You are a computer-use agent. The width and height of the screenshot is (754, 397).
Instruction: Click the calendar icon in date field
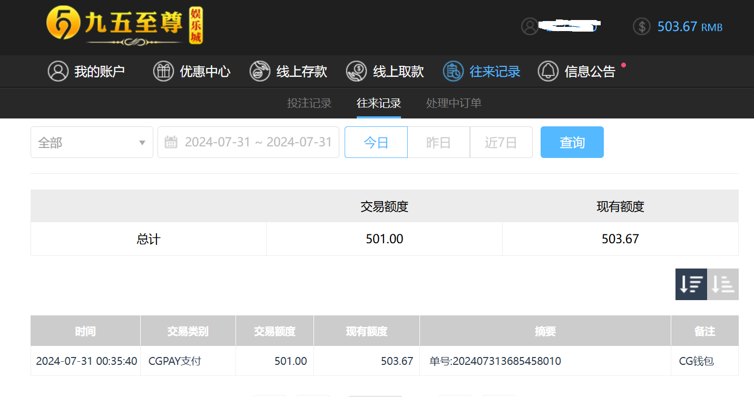[171, 142]
